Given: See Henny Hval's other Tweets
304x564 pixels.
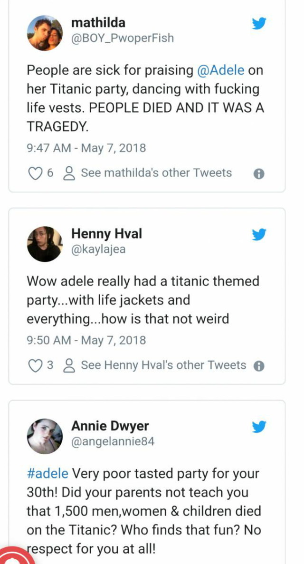Looking at the screenshot, I should pos(163,365).
